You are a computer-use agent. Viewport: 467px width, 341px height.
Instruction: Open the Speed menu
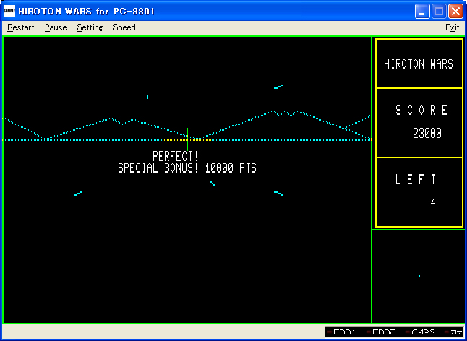(124, 27)
